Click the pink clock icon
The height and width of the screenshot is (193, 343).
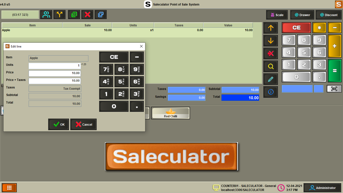pyautogui.click(x=281, y=188)
